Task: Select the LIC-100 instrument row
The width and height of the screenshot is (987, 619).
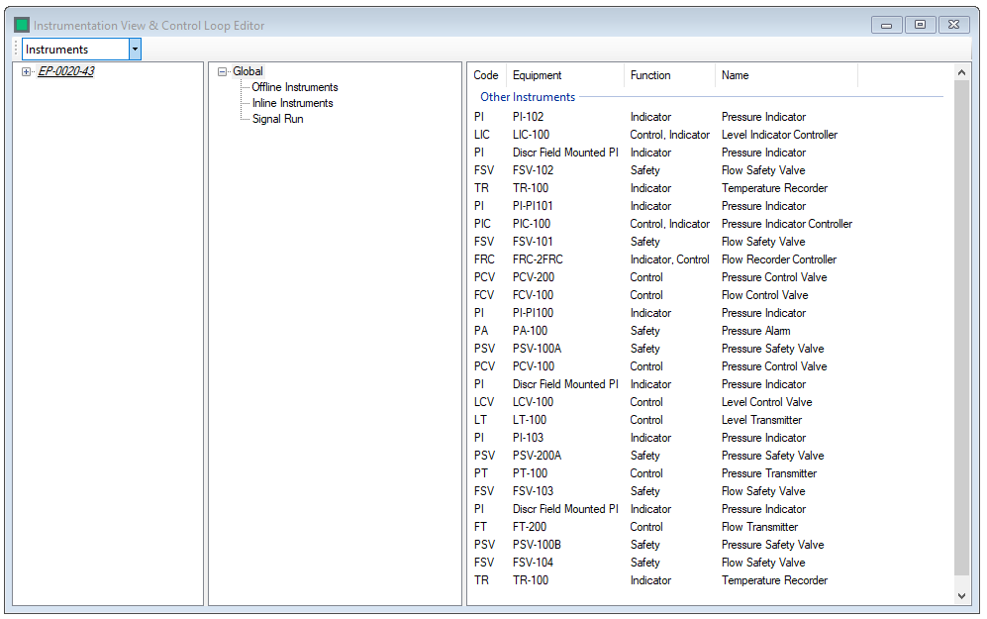Action: (x=531, y=135)
